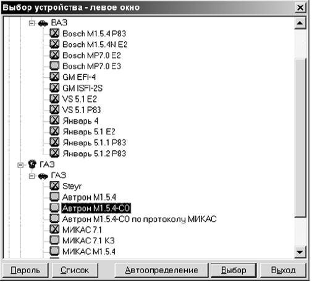312x282 pixels.
Task: Select Автрон М1.5.4-СО по протоколу МИКАС
Action: point(139,219)
